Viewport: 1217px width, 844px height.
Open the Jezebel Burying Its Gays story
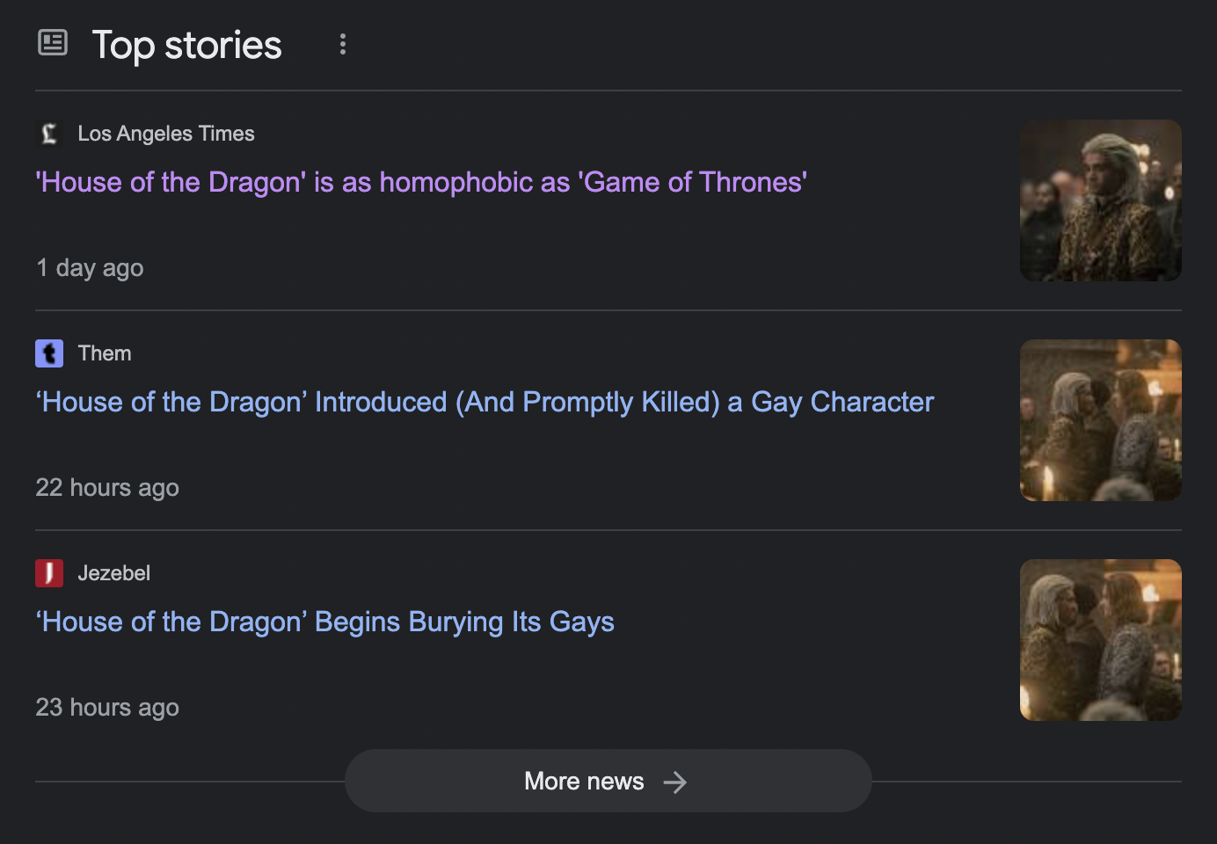pyautogui.click(x=324, y=622)
